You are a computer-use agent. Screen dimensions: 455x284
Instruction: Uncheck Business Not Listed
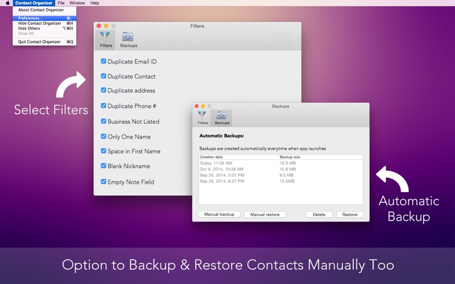pos(104,121)
